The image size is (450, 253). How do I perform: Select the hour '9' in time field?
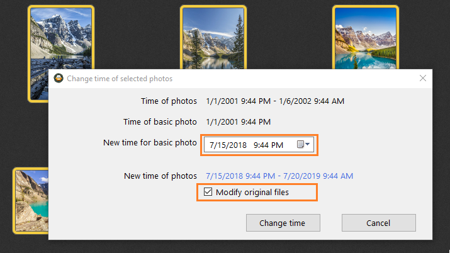(256, 145)
